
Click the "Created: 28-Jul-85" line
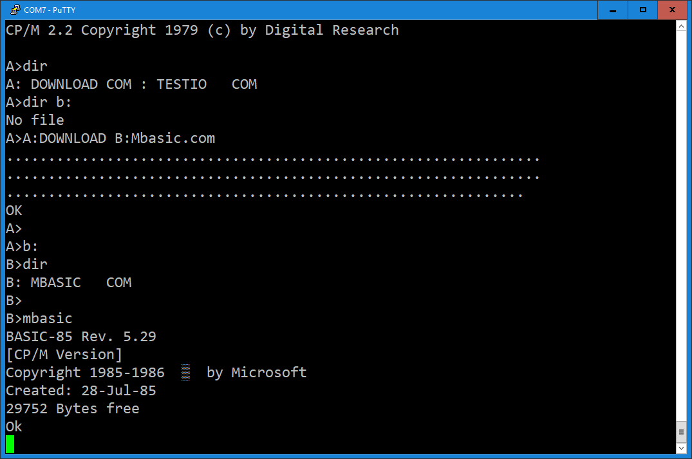click(x=81, y=391)
